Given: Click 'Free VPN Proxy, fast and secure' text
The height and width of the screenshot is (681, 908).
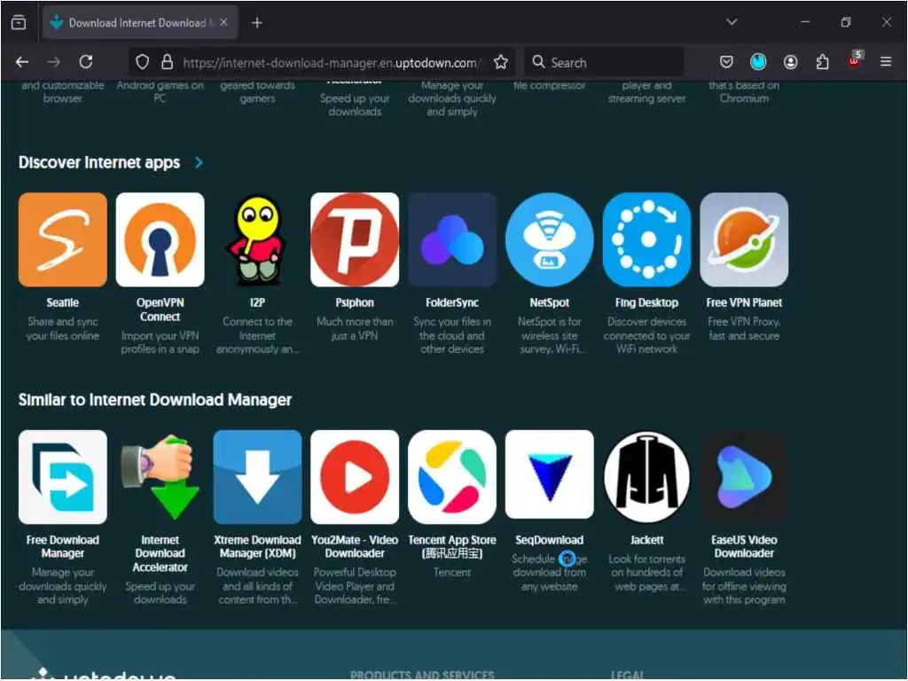Looking at the screenshot, I should [x=744, y=328].
